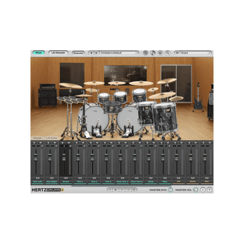Open the Lib/Sampler tab

58,53
